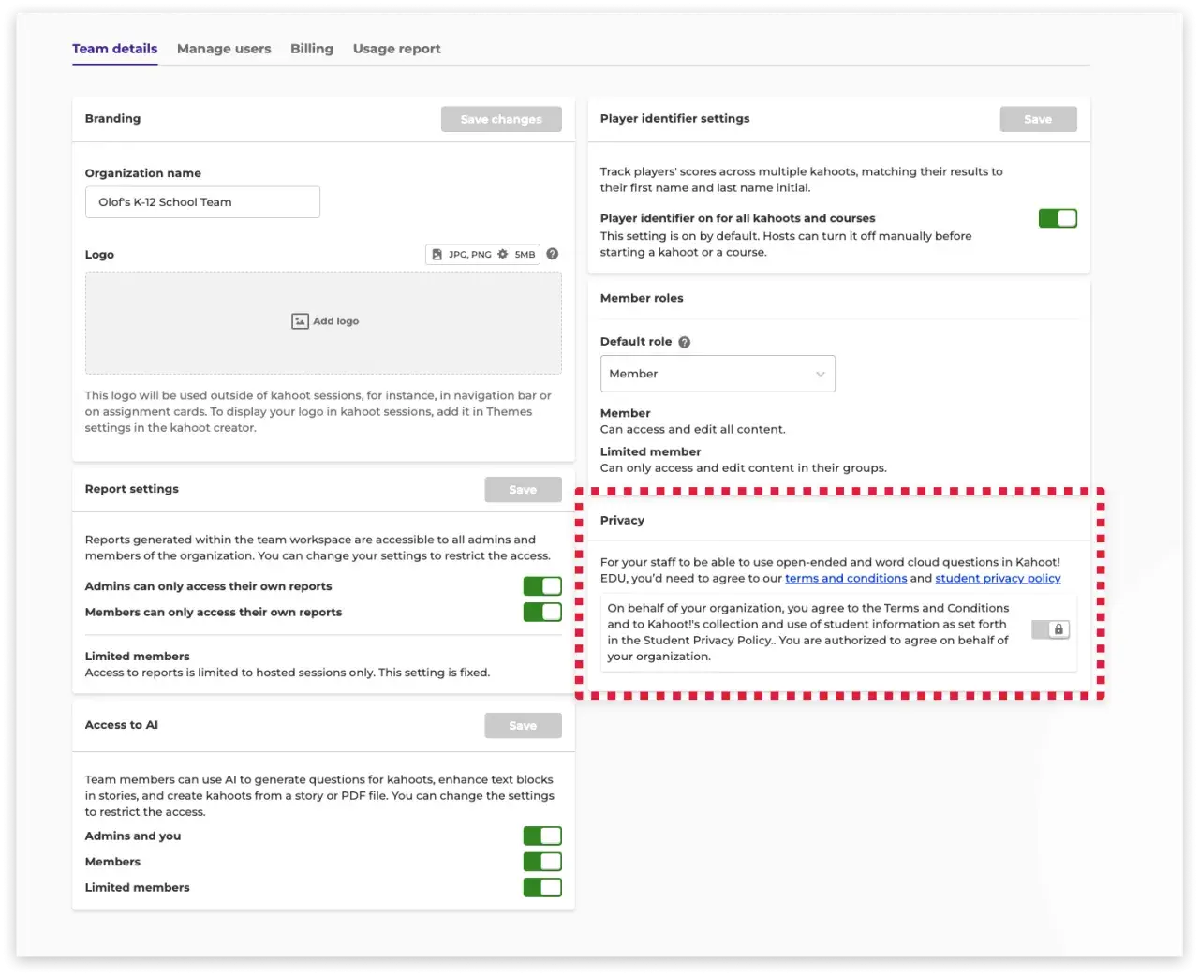Viewport: 1199px width, 976px height.
Task: Click Save in Access to AI
Action: [523, 726]
